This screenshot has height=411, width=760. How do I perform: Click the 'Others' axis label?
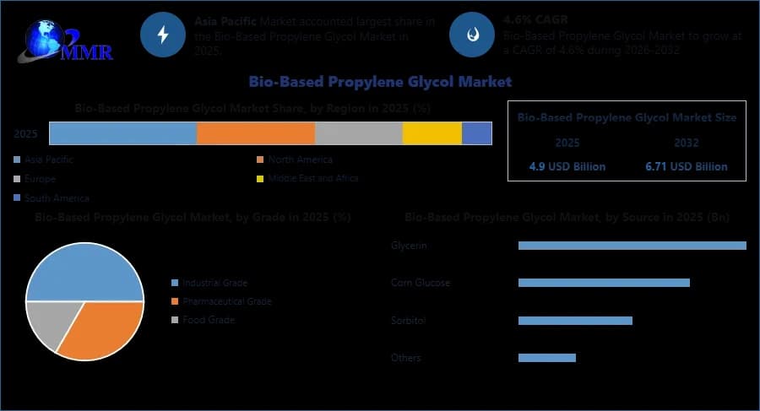pos(406,358)
